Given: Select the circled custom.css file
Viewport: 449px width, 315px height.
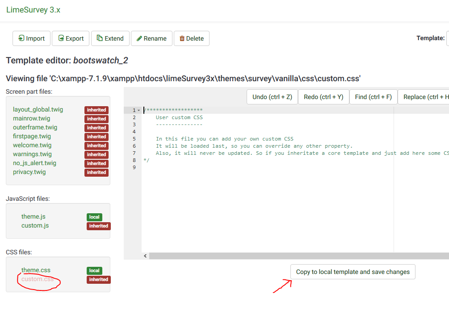Looking at the screenshot, I should coord(38,279).
